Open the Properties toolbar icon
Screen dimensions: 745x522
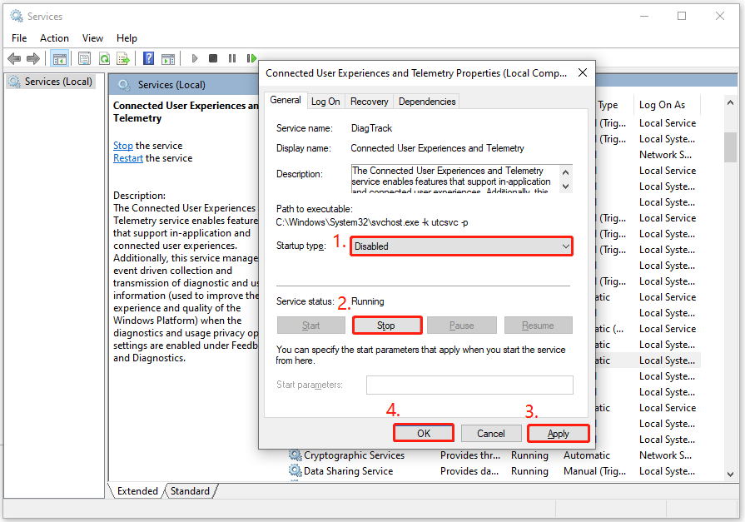tap(85, 59)
